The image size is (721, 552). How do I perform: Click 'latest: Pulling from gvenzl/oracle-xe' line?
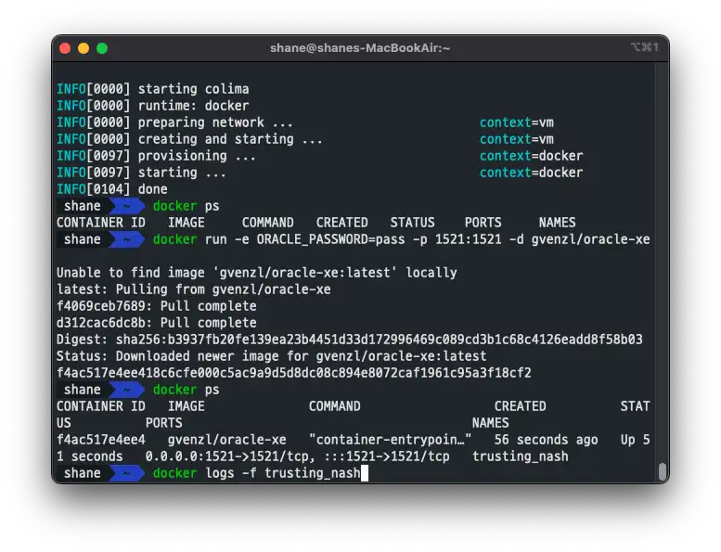coord(194,289)
